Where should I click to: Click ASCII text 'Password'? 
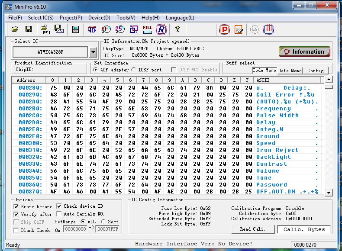(271, 185)
